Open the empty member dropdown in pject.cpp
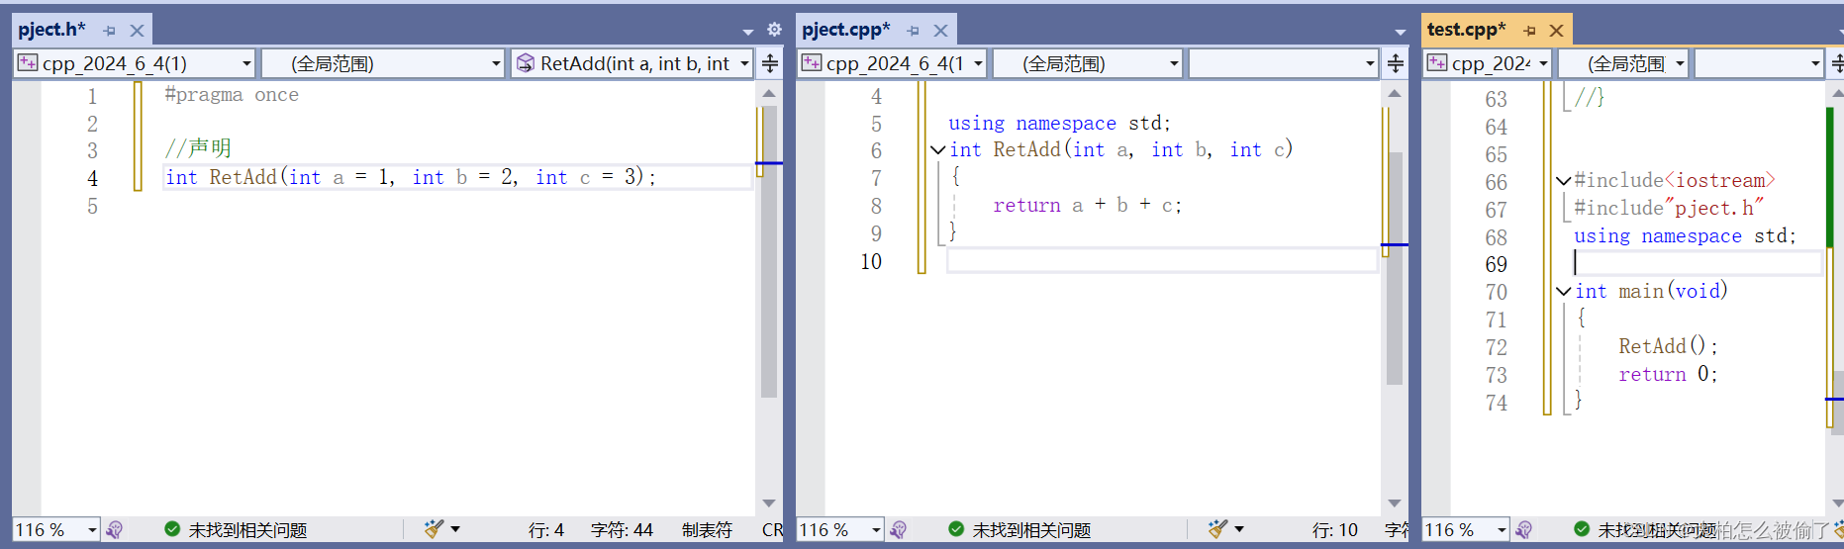 click(1284, 63)
